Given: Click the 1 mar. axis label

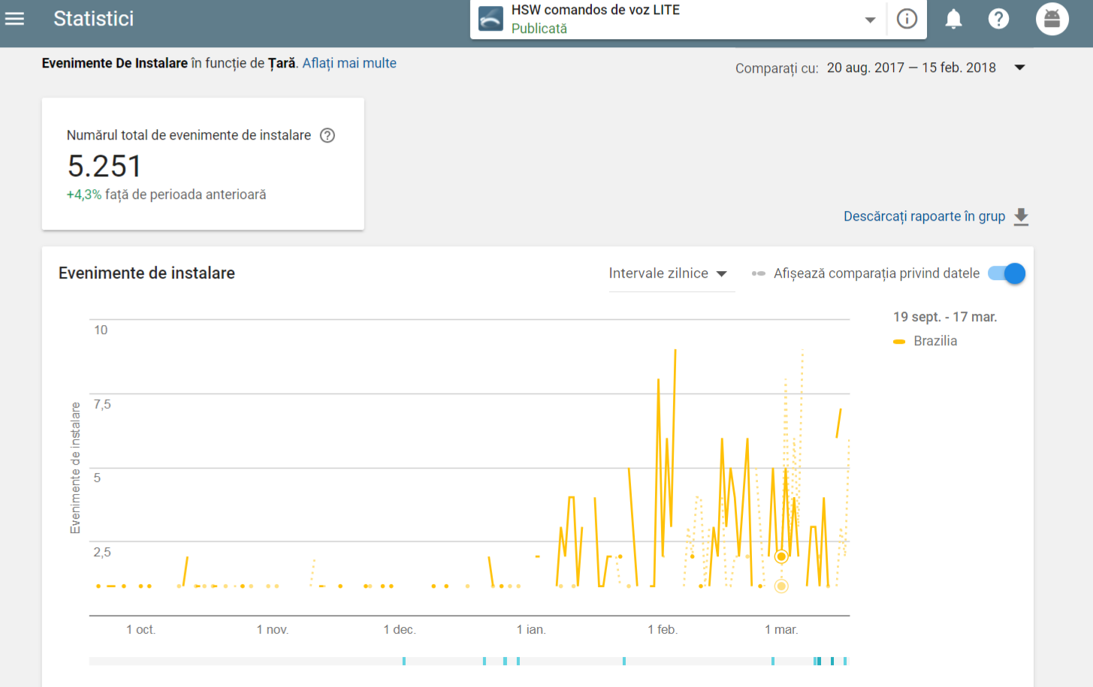Looking at the screenshot, I should pos(781,629).
